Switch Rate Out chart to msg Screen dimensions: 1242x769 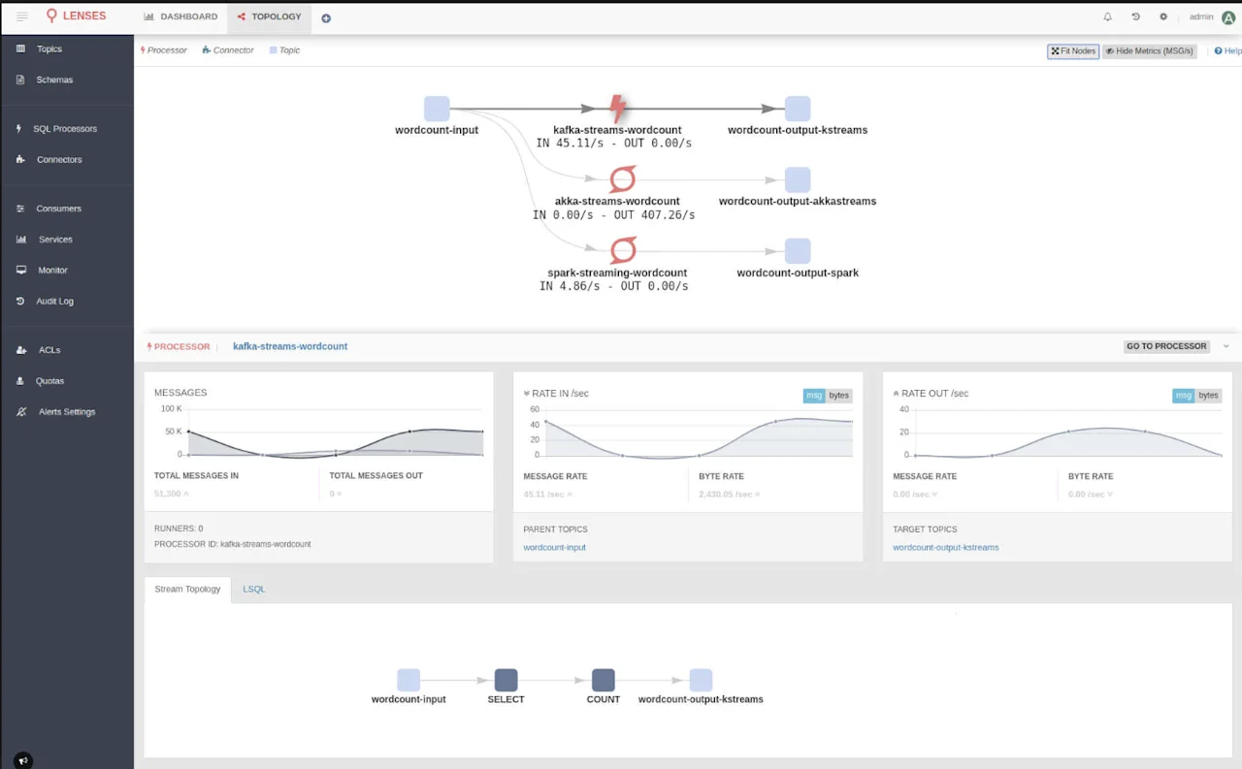click(x=1184, y=396)
